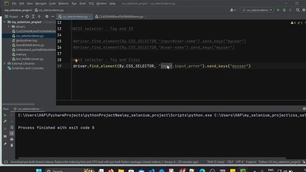Click the shared indexes notification in status bar

[x=104, y=162]
